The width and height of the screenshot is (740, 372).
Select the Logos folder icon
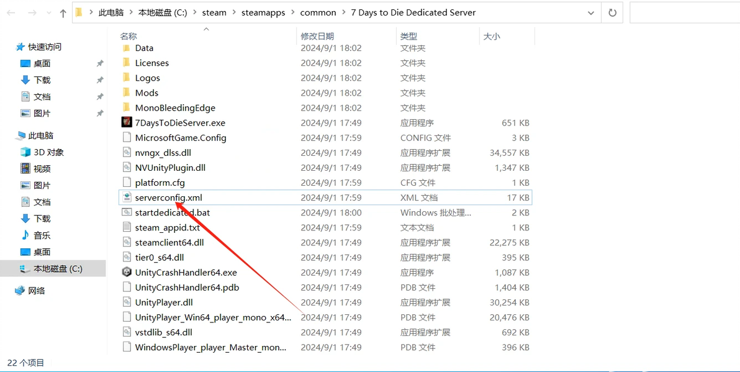pyautogui.click(x=126, y=78)
